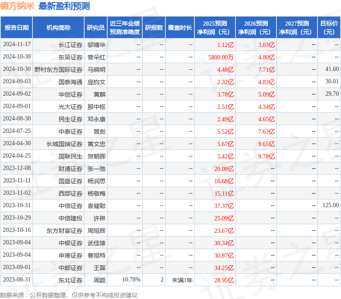Viewport: 341px width, 299px height.
Task: Click institution 东吴证券
Action: coord(71,57)
